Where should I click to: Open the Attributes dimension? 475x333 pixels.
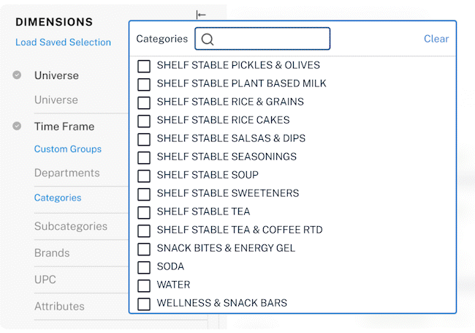point(59,307)
